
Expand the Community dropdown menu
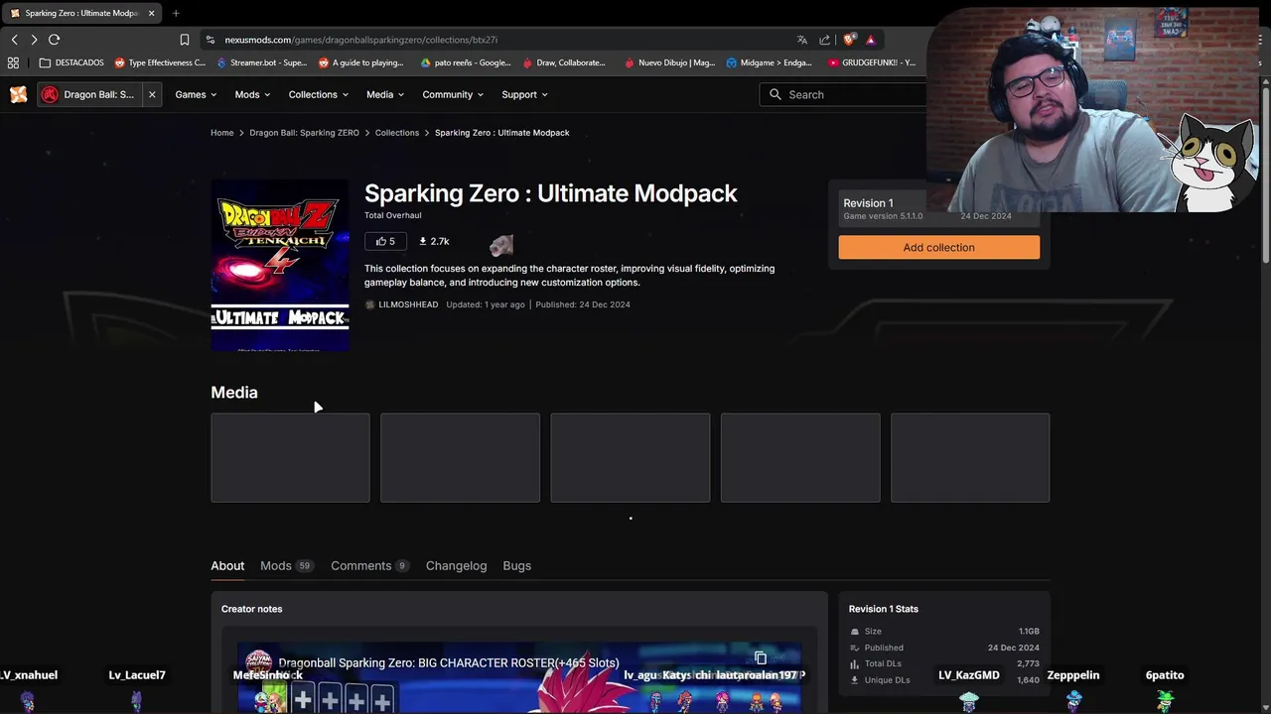[453, 94]
